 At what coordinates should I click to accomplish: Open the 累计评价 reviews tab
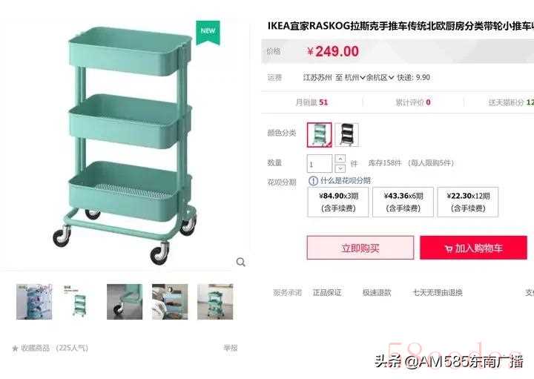pyautogui.click(x=413, y=102)
